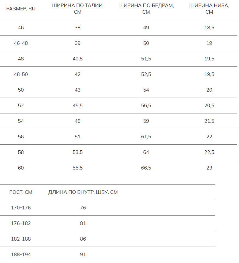Select size 46-48 row label

click(x=21, y=43)
